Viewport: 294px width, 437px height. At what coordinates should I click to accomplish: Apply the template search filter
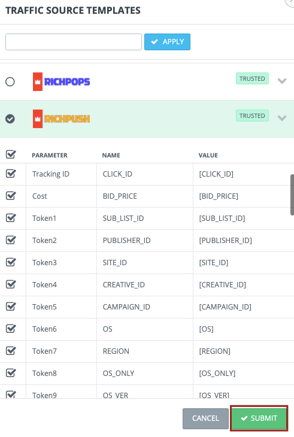(x=167, y=42)
